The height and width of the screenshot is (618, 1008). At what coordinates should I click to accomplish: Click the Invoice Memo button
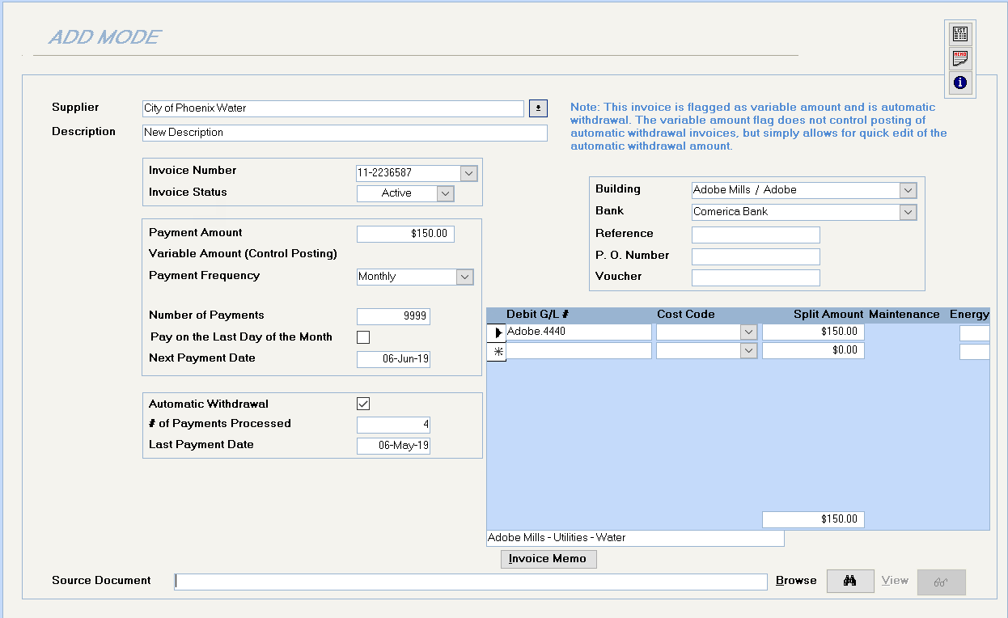548,559
